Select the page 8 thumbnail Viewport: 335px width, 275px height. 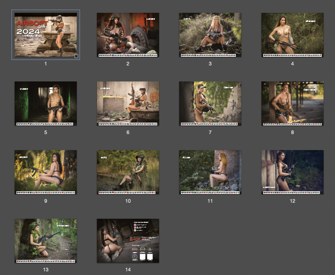[292, 103]
